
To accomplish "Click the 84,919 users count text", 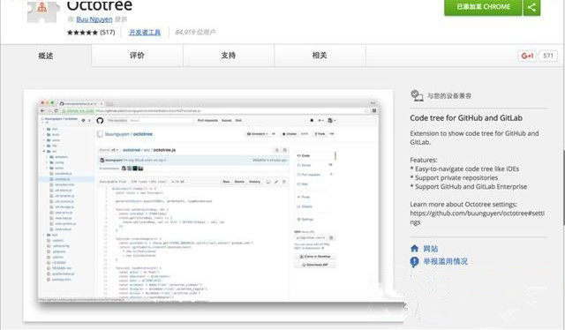I will click(x=195, y=33).
